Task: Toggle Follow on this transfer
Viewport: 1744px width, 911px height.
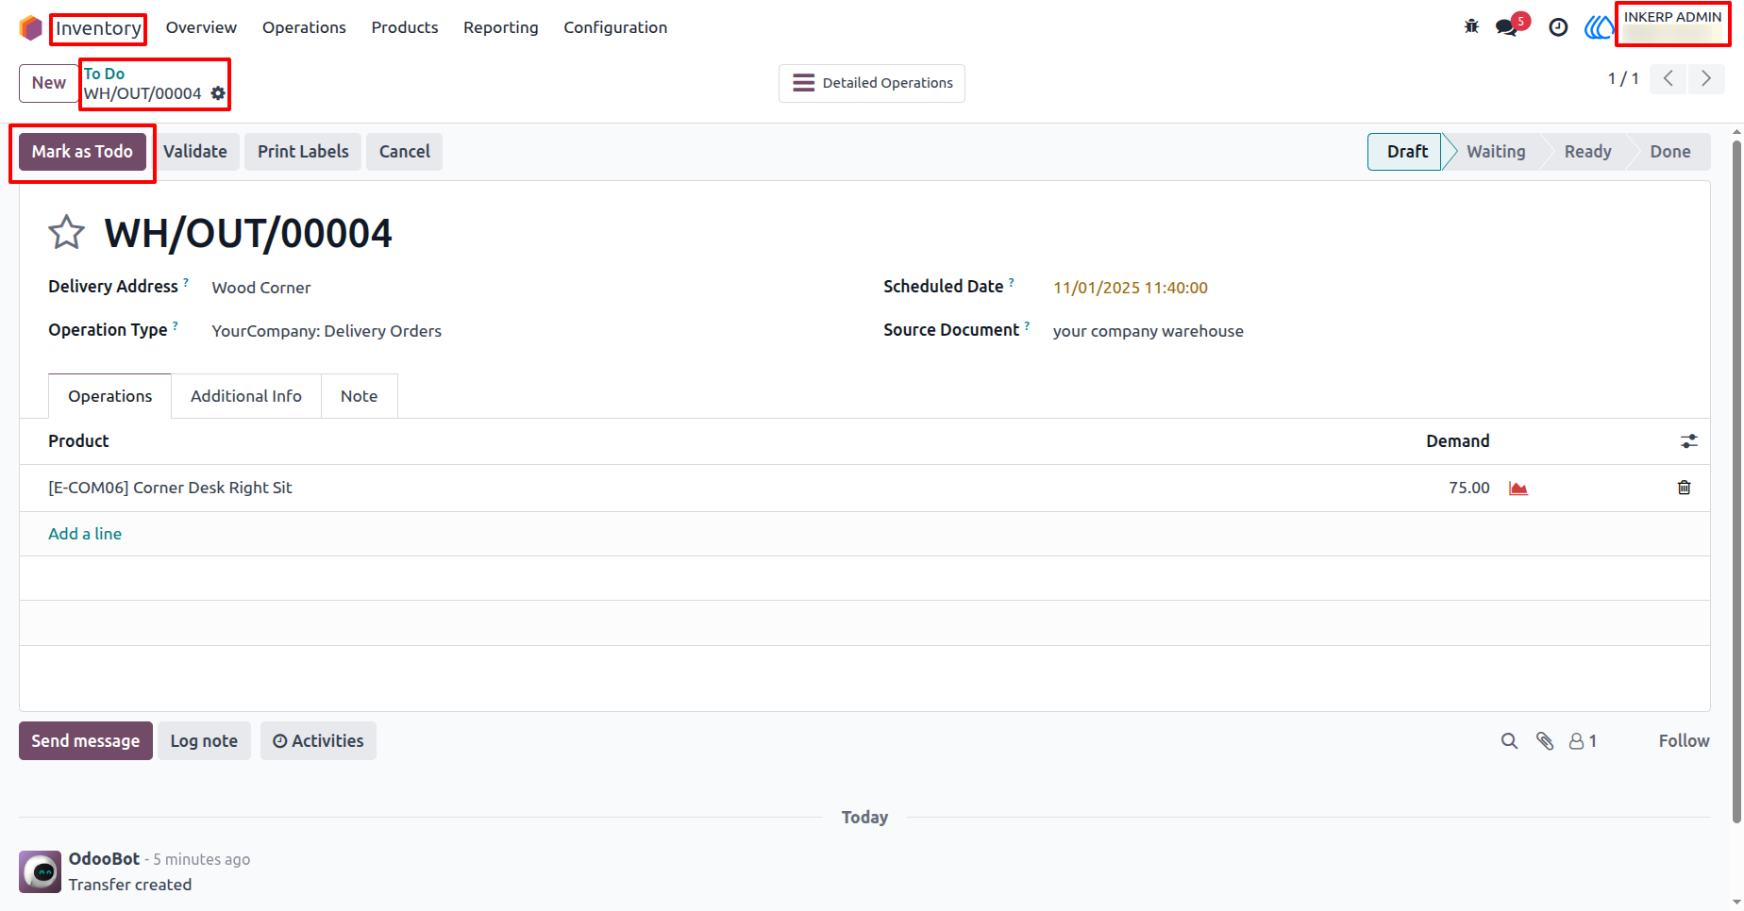Action: point(1684,741)
